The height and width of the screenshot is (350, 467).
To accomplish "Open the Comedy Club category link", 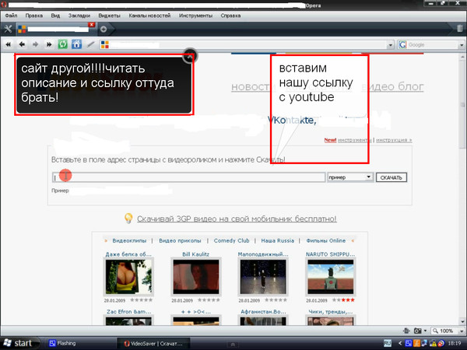I will pos(231,240).
